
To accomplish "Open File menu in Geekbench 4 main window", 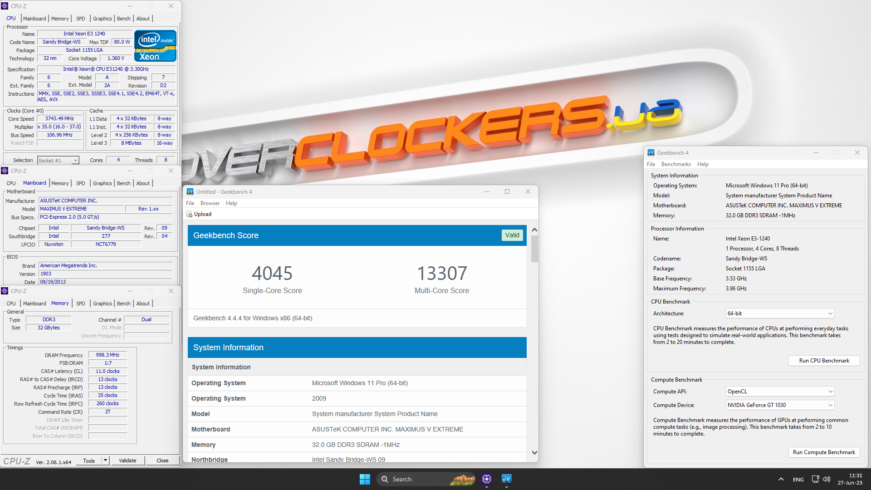I will [651, 164].
